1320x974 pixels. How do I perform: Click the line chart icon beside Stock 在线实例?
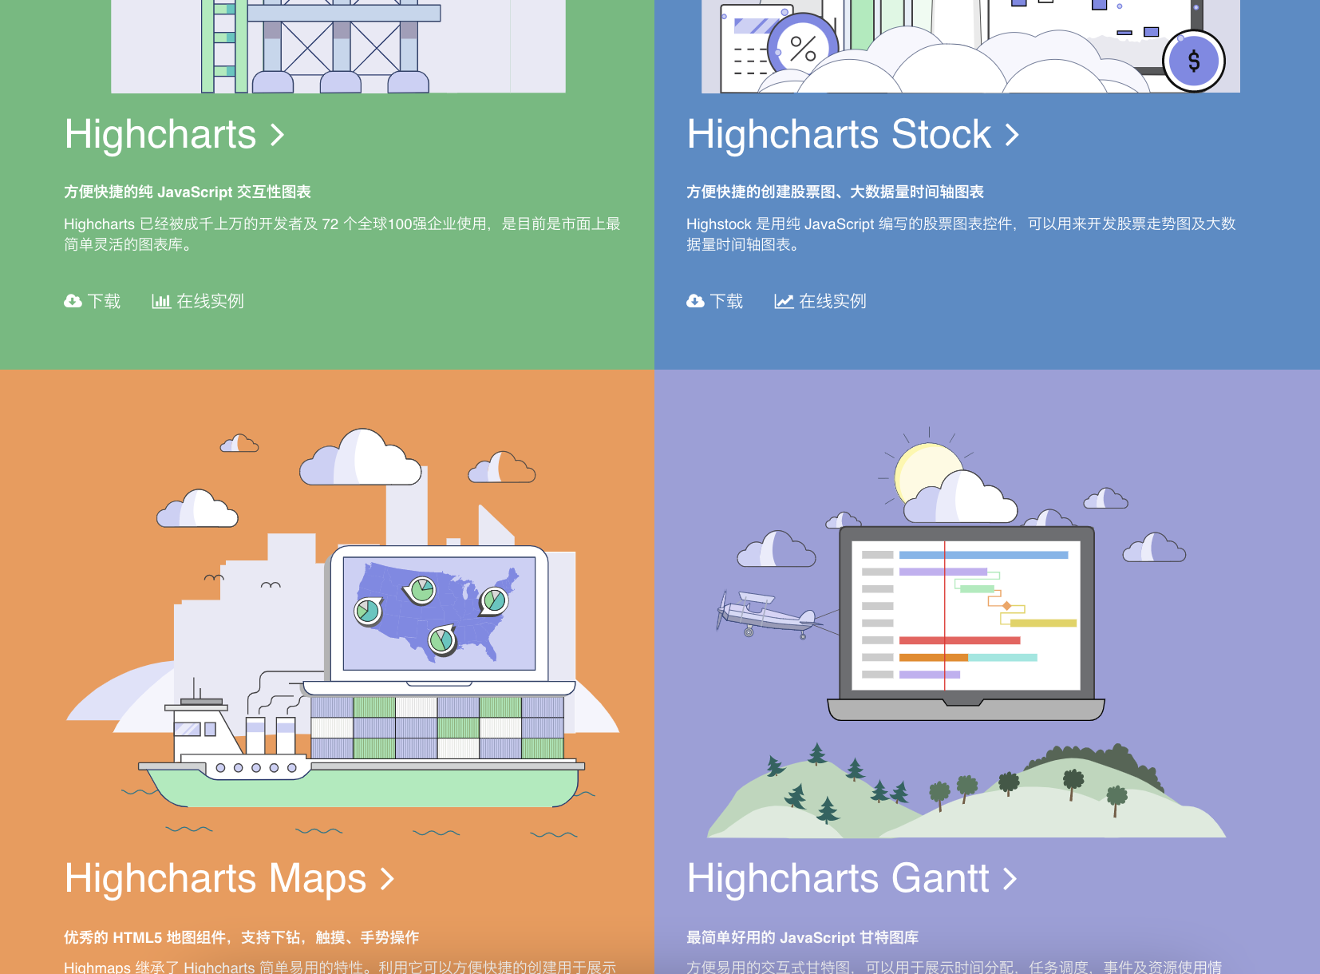coord(784,301)
